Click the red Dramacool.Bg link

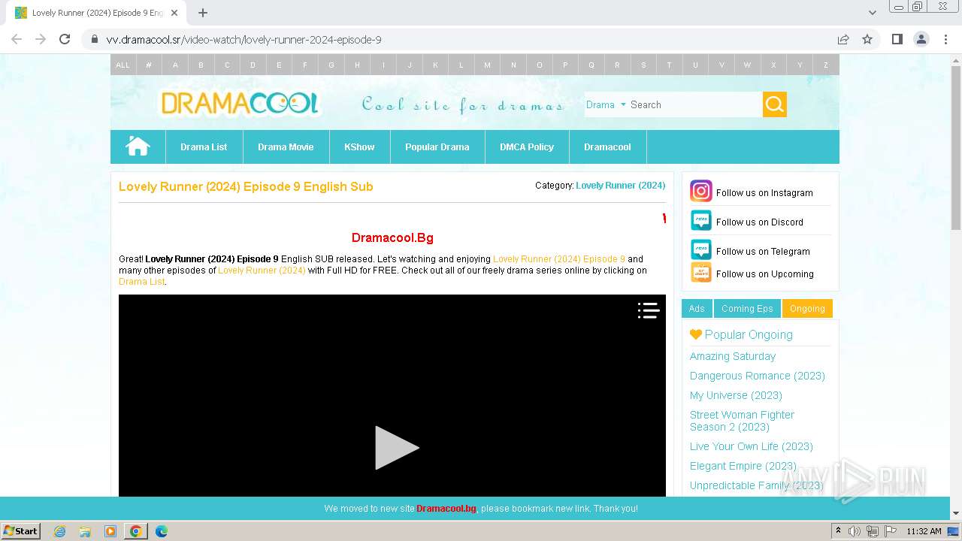click(x=392, y=237)
